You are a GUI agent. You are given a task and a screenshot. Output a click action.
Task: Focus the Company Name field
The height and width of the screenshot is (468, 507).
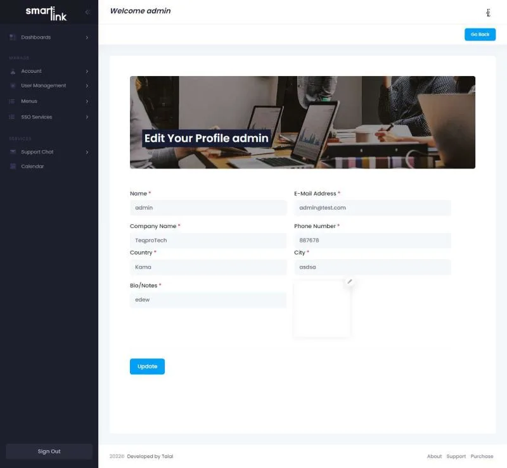(x=209, y=241)
